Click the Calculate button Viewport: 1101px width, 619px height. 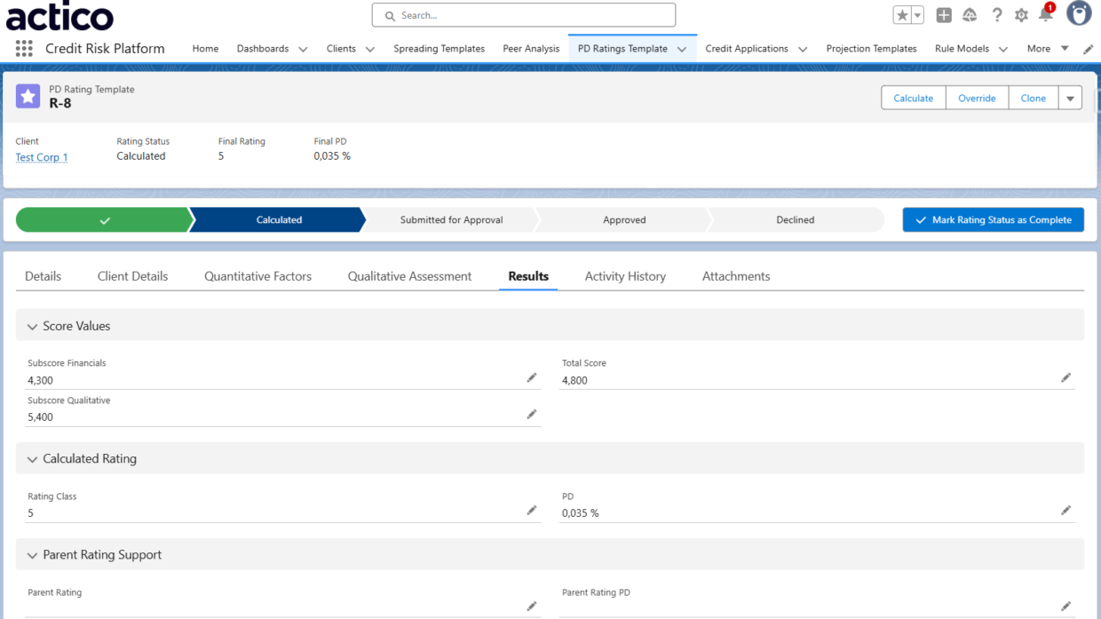[x=913, y=98]
